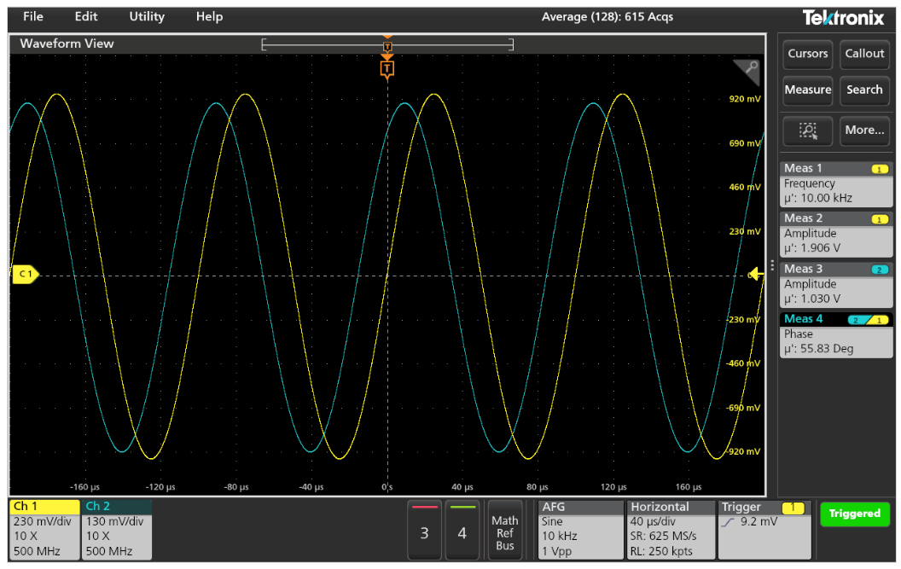Open the More... dropdown

point(864,131)
